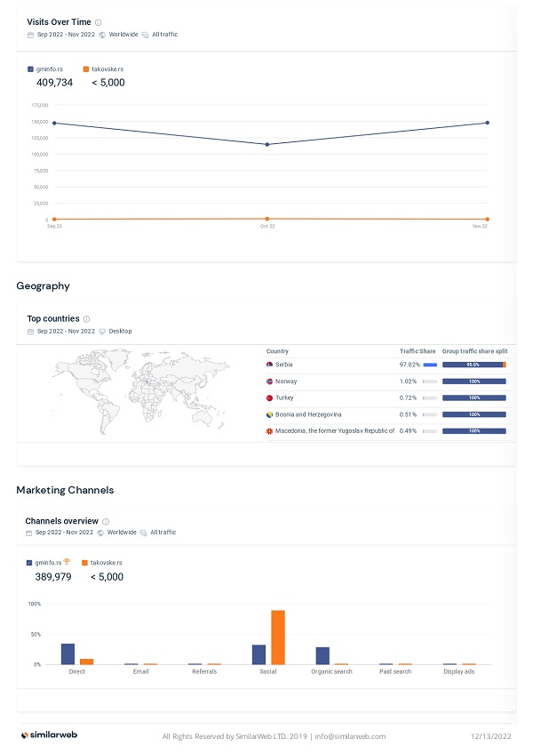
Task: Click the Norway flag icon
Action: [x=269, y=381]
